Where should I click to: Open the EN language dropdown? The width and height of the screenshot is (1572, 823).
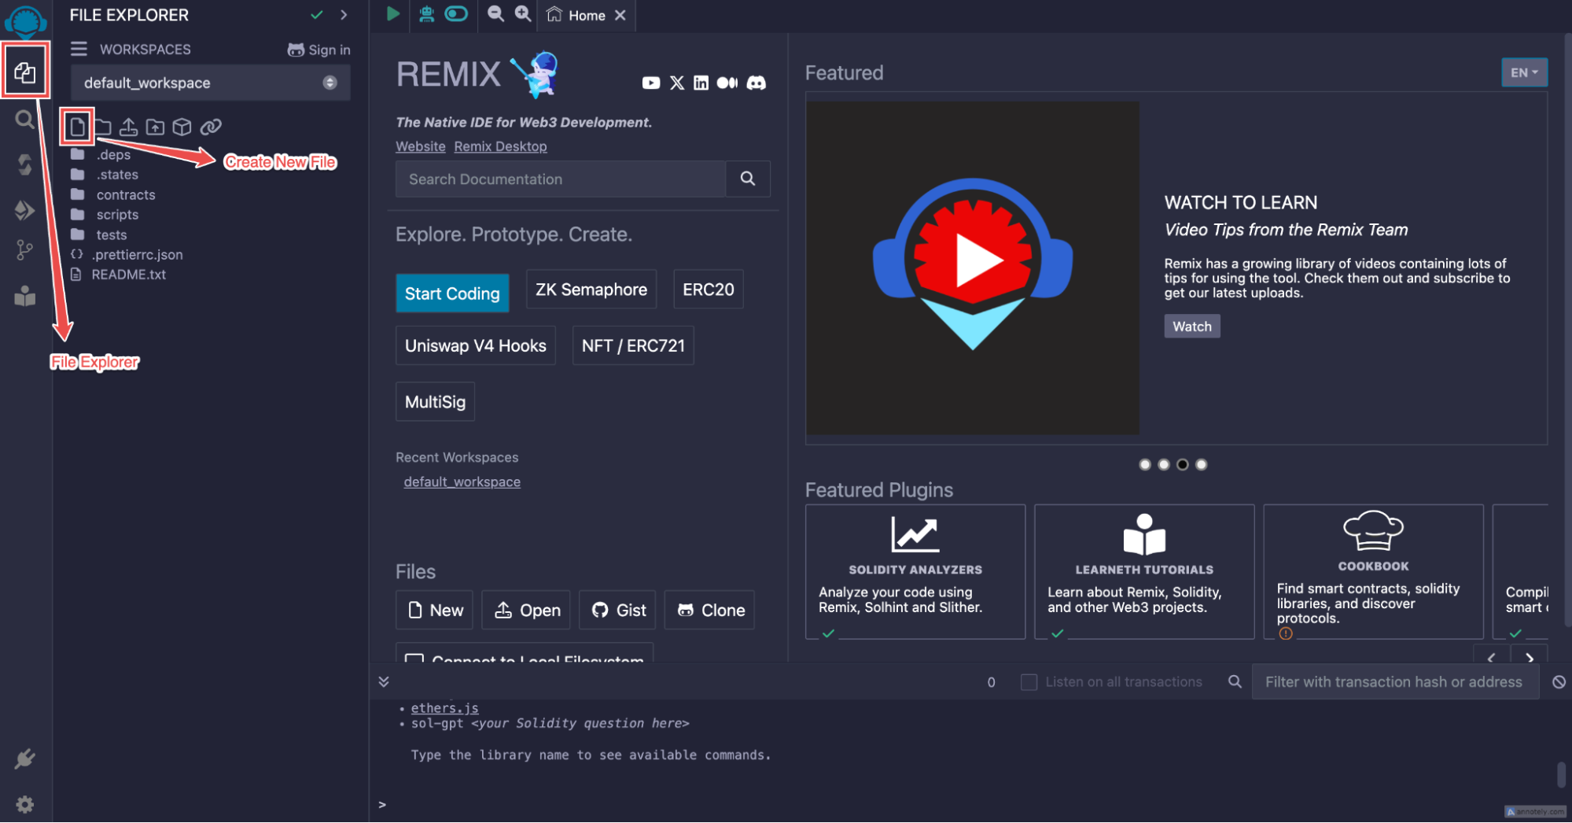(1523, 72)
